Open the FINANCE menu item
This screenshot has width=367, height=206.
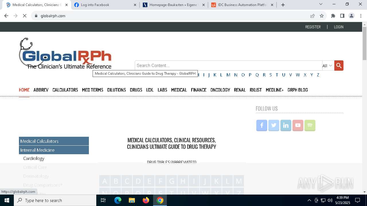pos(199,90)
